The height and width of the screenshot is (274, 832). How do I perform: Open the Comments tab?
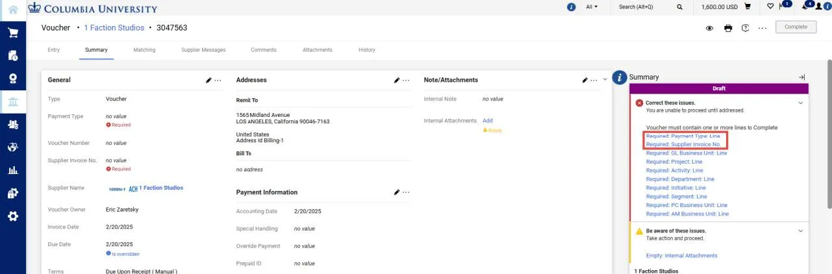264,50
